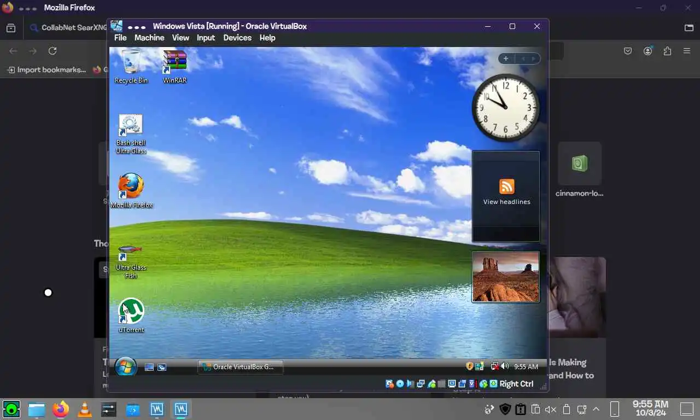Open the host file manager taskbar icon
The image size is (700, 420).
37,409
